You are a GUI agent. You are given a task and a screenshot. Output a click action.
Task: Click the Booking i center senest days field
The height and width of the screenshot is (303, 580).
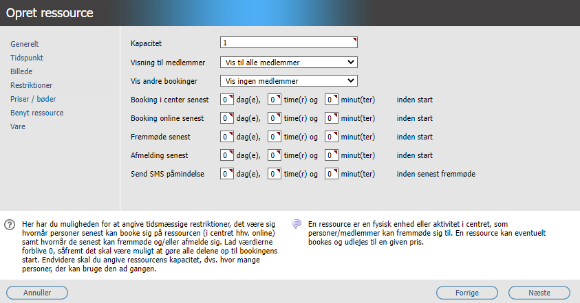tap(227, 100)
